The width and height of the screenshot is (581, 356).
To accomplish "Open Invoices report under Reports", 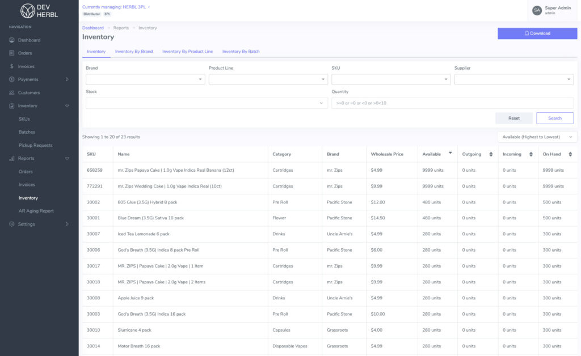I will click(27, 185).
